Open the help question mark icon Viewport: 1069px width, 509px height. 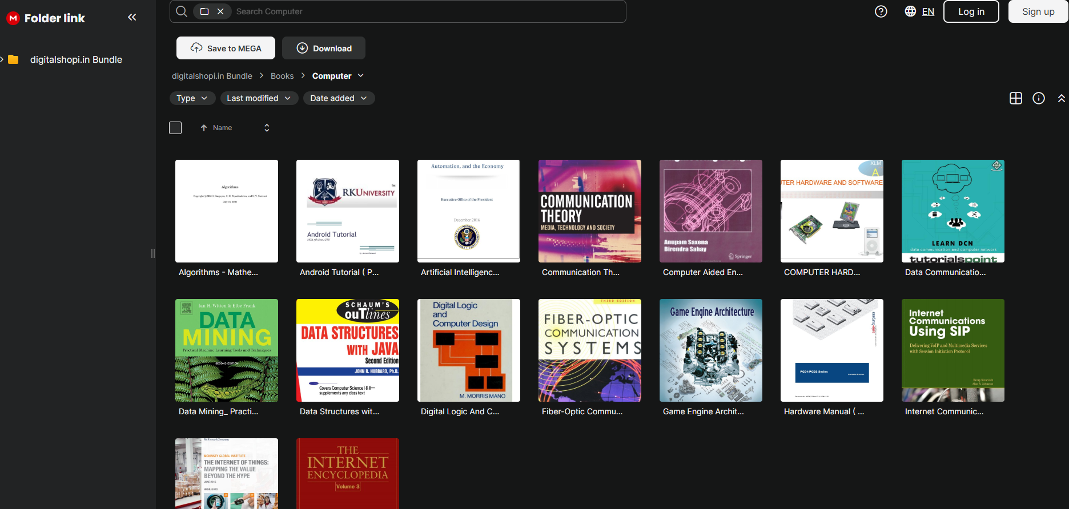tap(881, 11)
